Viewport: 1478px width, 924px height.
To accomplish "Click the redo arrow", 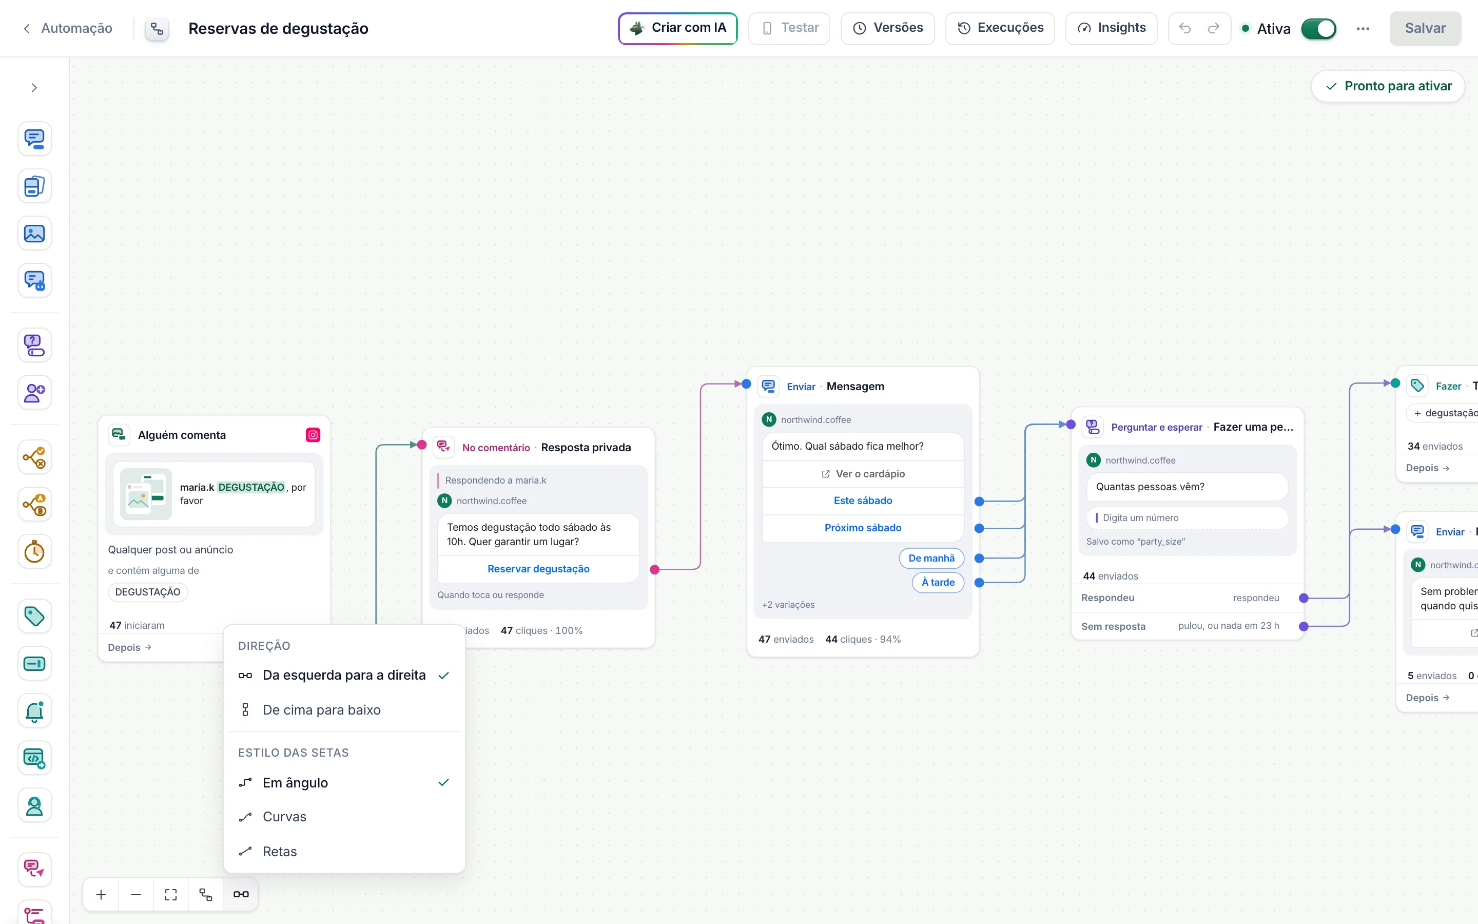I will point(1214,28).
